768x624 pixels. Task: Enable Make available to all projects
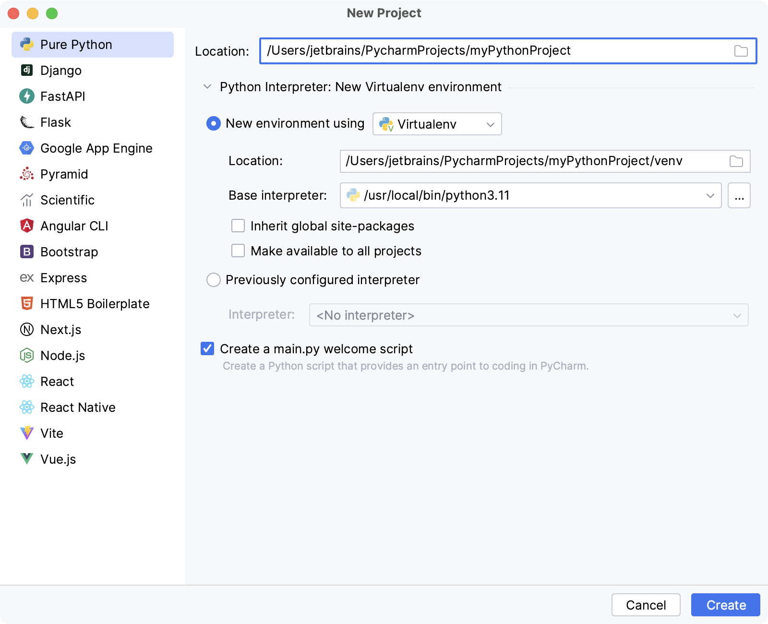[x=238, y=251]
